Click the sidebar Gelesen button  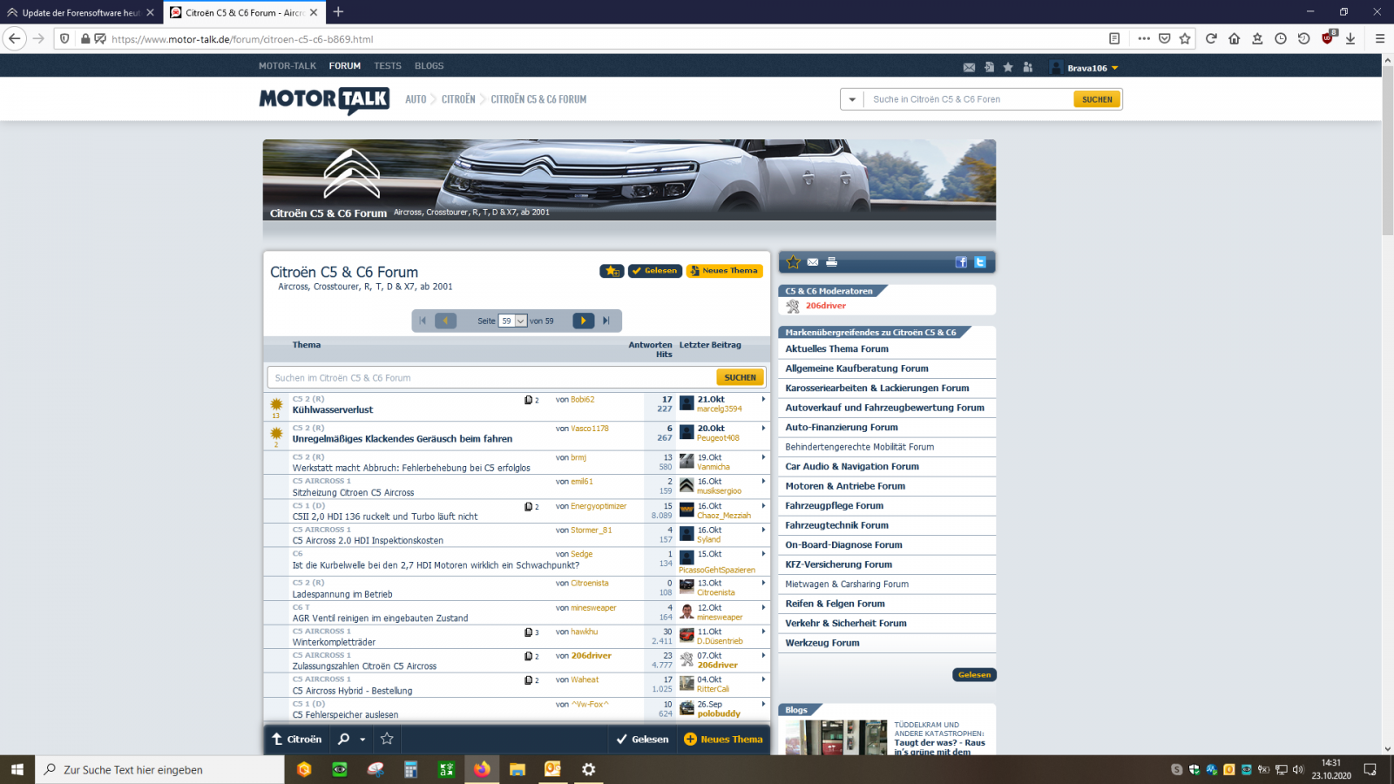974,674
